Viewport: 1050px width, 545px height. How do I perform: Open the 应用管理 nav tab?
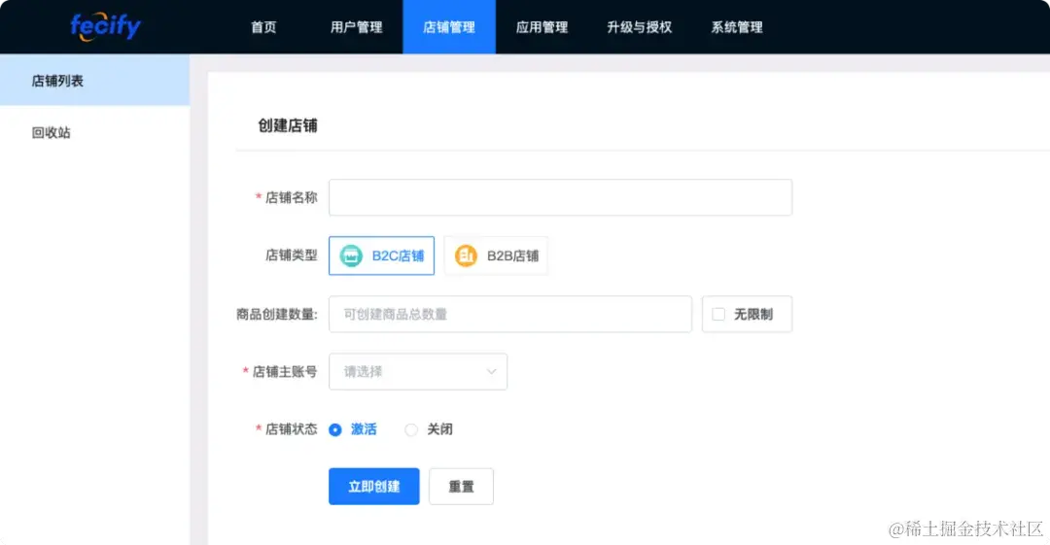coord(542,27)
